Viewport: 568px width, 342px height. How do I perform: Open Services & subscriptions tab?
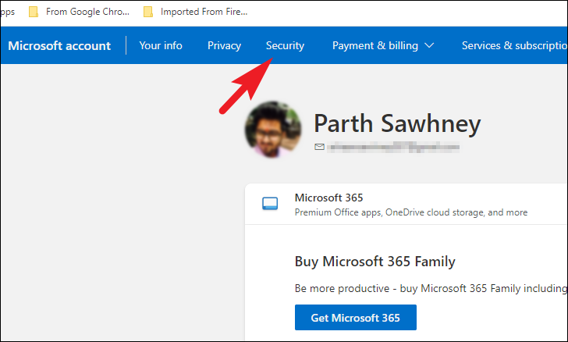(x=514, y=46)
